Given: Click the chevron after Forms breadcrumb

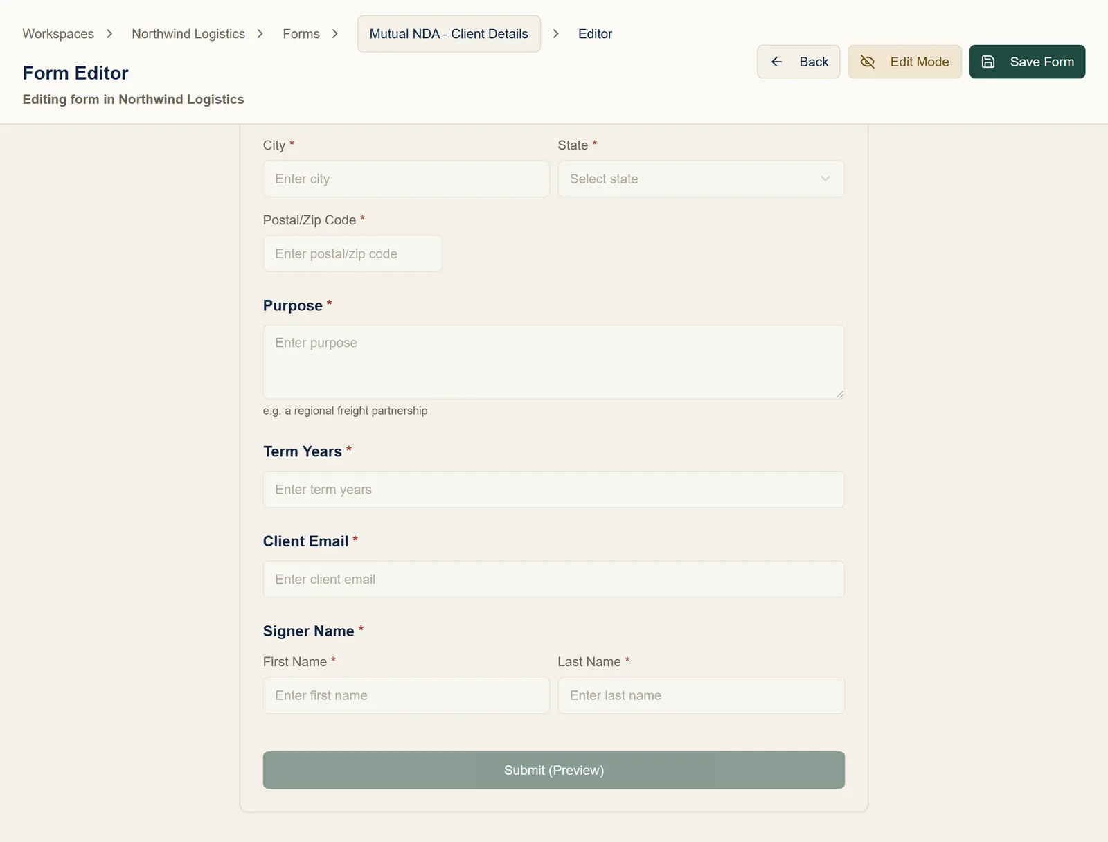Looking at the screenshot, I should click(335, 34).
